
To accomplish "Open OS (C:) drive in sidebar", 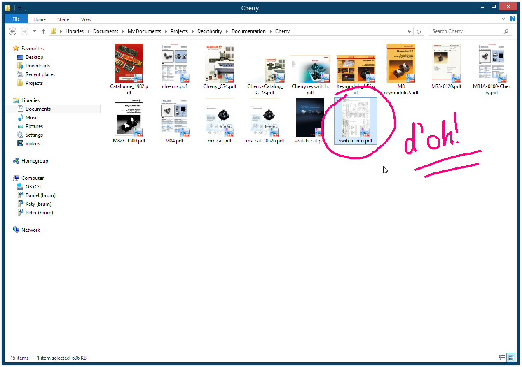I will pos(33,187).
